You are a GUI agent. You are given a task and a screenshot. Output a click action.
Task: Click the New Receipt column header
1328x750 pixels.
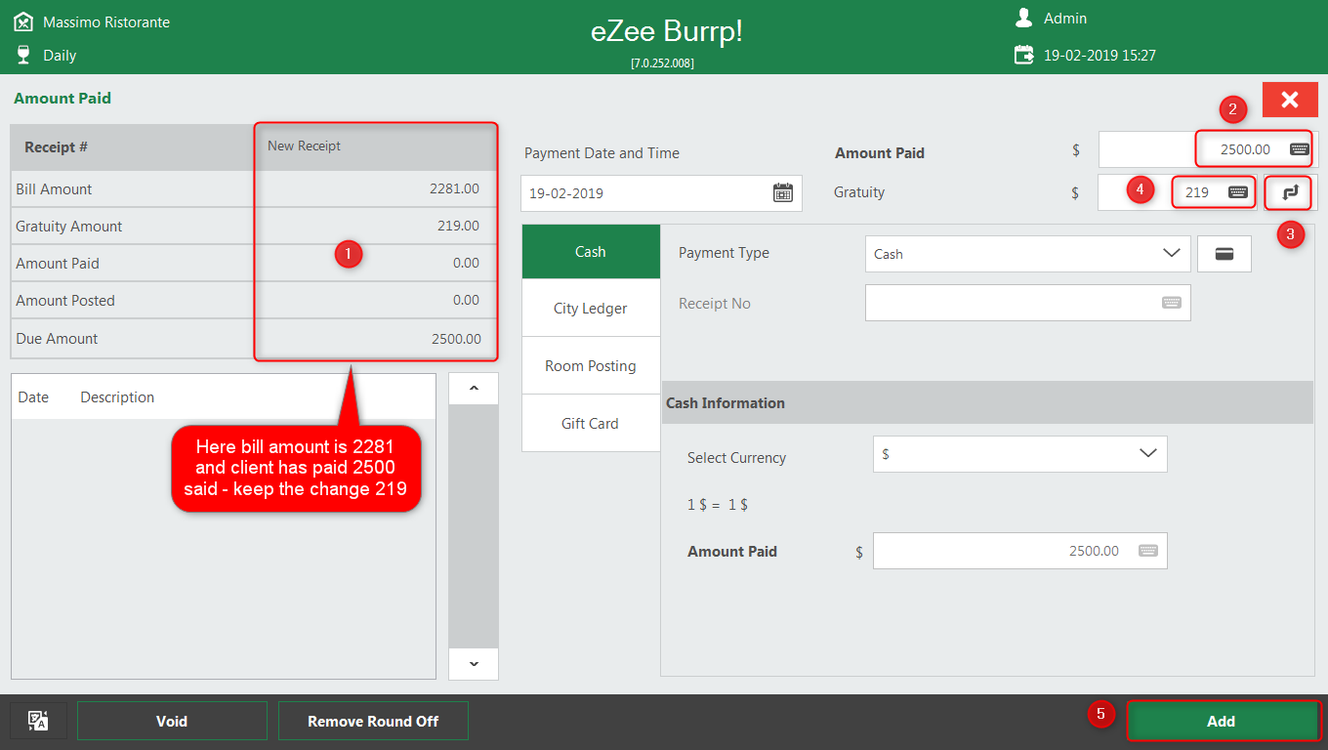[x=377, y=146]
